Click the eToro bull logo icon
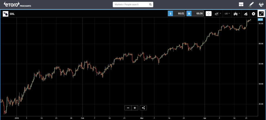Image resolution: width=266 pixels, height=120 pixels. (x=261, y=4)
